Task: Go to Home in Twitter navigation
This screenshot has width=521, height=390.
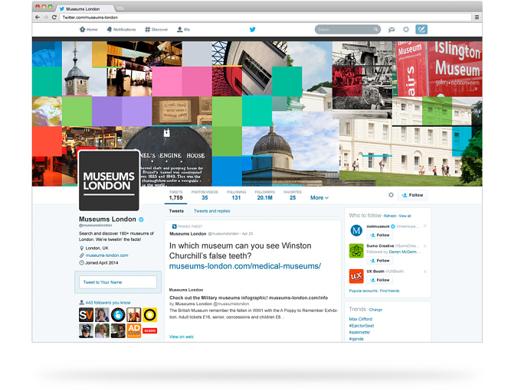Action: [x=88, y=30]
